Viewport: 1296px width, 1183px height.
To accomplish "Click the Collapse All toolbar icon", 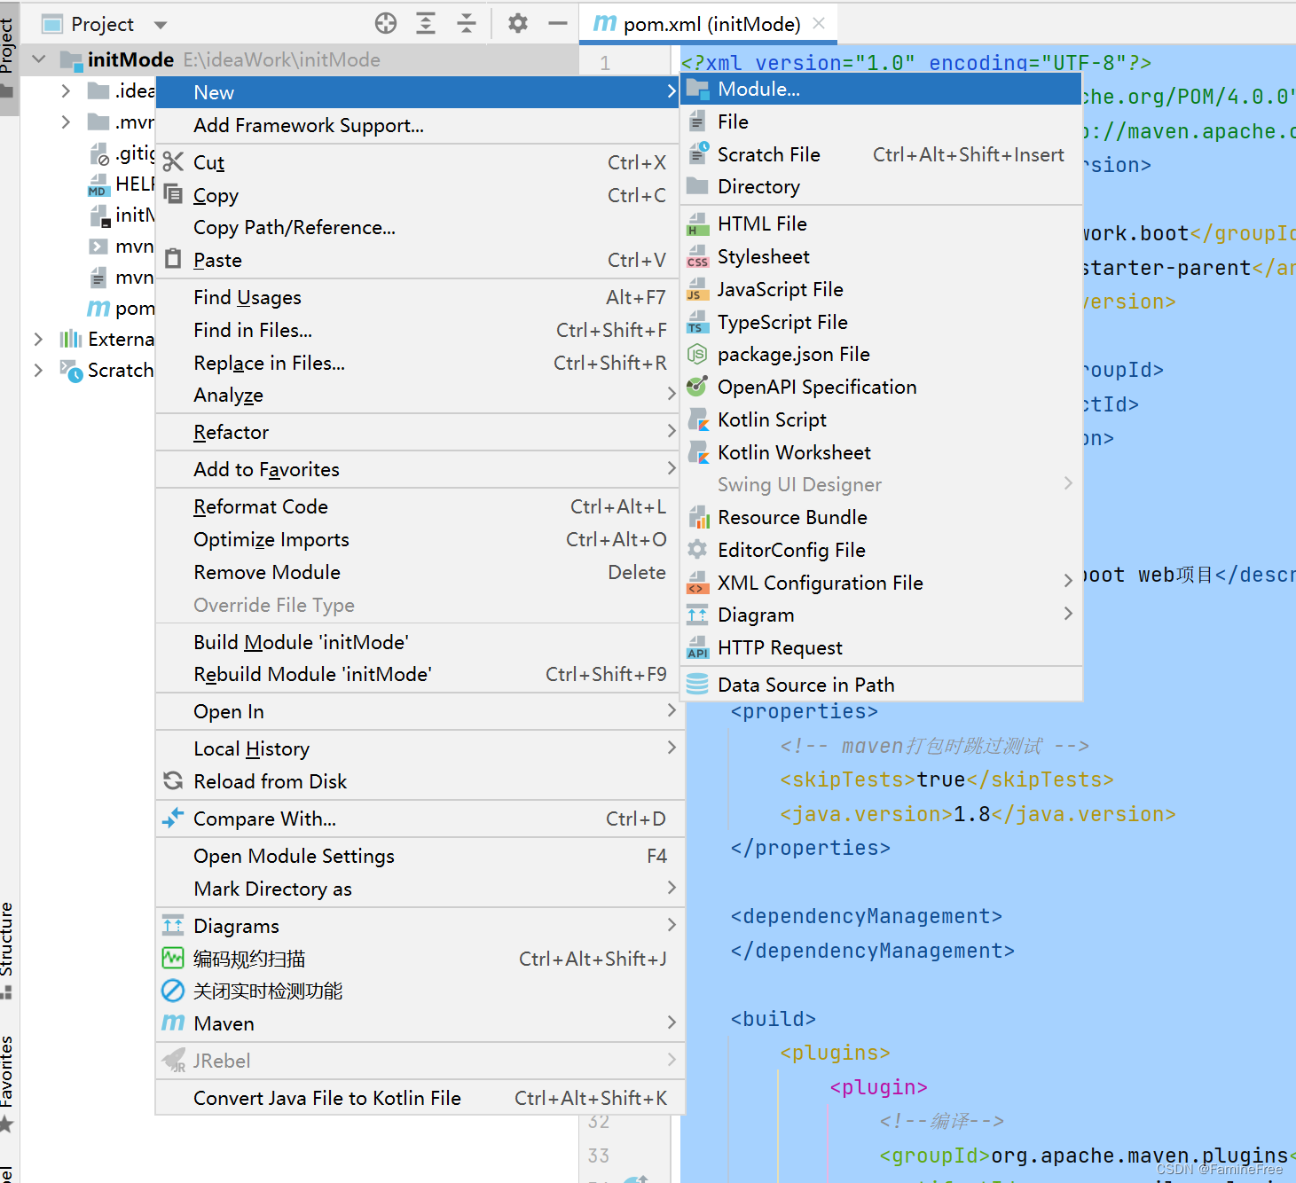I will tap(467, 24).
